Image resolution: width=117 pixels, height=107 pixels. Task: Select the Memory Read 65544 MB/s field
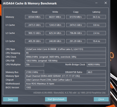[x=35, y=17]
